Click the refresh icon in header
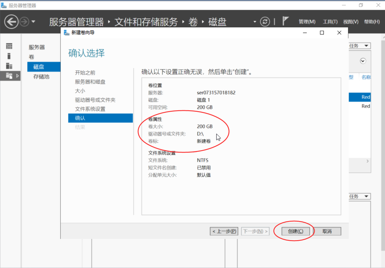Screen dimensions: 385x268 pos(265,22)
